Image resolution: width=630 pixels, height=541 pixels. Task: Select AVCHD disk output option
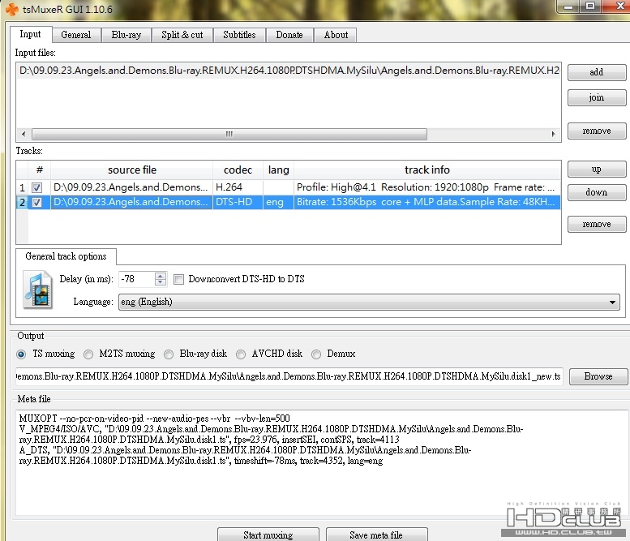point(241,354)
